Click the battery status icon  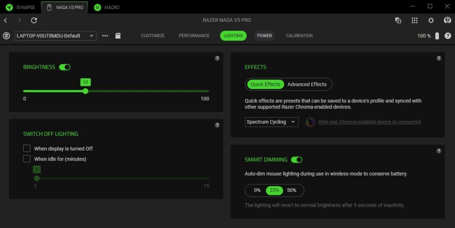pyautogui.click(x=437, y=36)
